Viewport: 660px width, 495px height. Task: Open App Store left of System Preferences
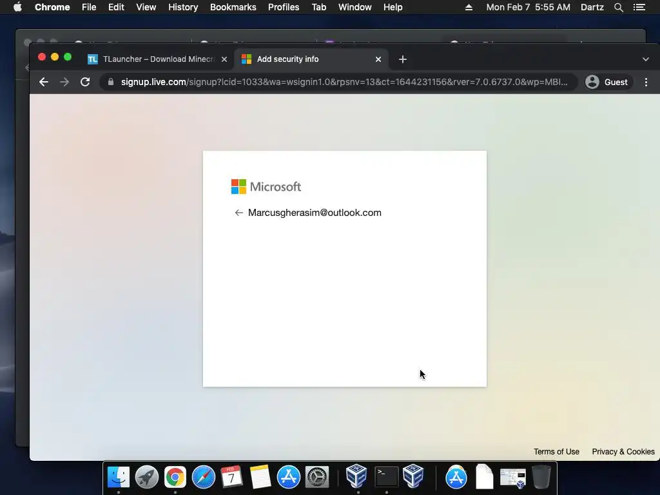point(288,477)
